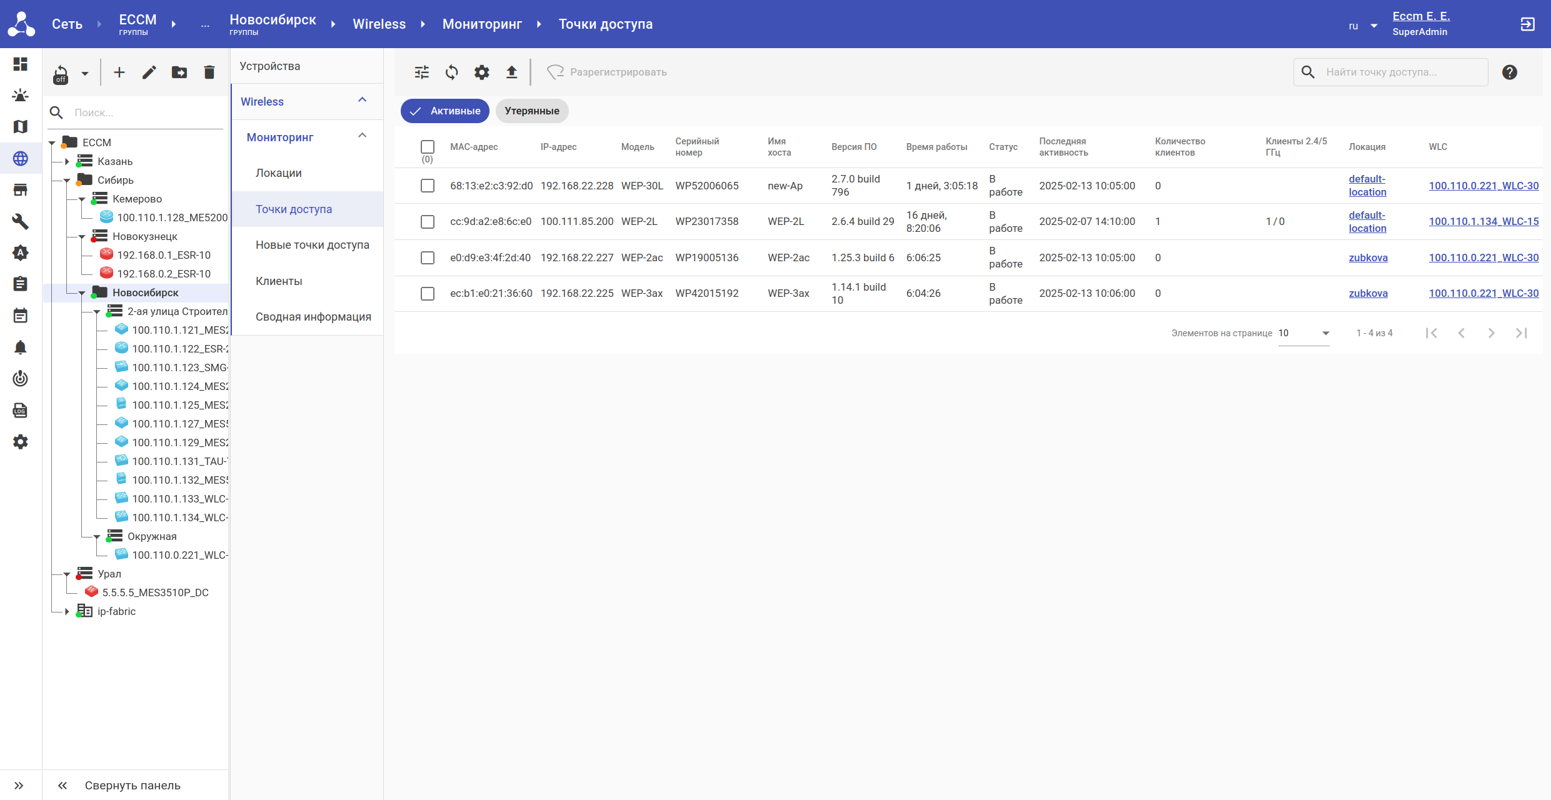This screenshot has height=800, width=1551.
Task: Open the items-per-page dropdown
Action: (x=1303, y=333)
